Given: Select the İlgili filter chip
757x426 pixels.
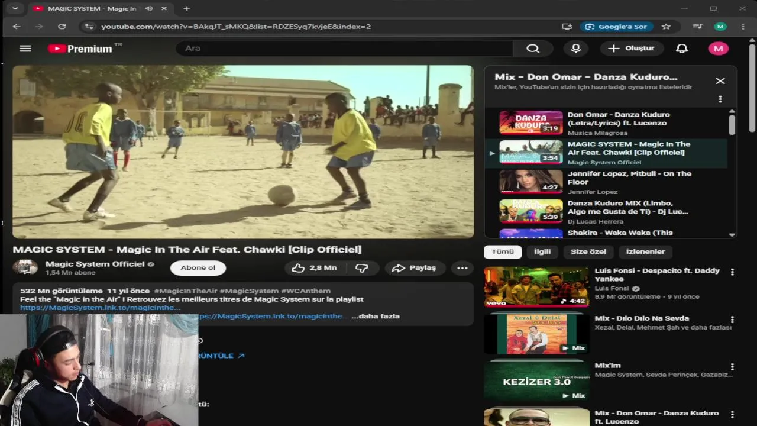Looking at the screenshot, I should click(x=542, y=251).
